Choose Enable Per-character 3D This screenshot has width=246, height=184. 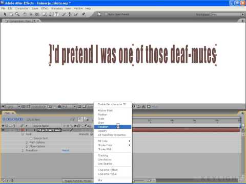pyautogui.click(x=113, y=104)
